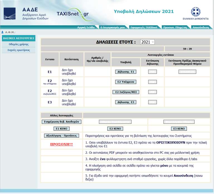This screenshot has height=194, width=214.
Task: Open Προσωπ. Πληρ/ση tab
Action: (175, 27)
